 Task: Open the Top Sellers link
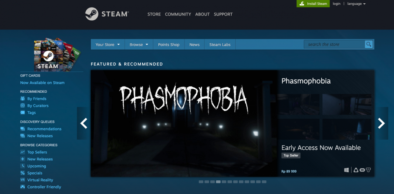(x=37, y=152)
